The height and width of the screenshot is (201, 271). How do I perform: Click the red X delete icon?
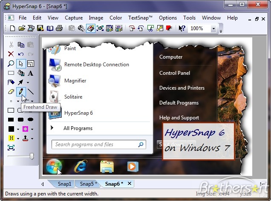pyautogui.click(x=11, y=54)
